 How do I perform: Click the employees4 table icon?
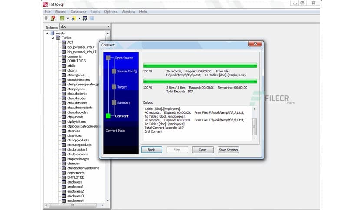[63, 201]
